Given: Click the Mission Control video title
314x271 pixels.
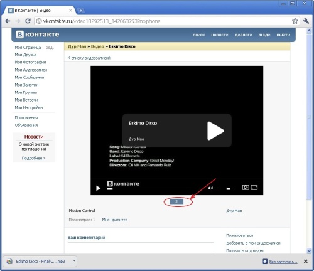Looking at the screenshot, I should coord(82,211).
